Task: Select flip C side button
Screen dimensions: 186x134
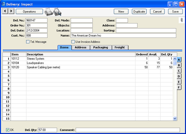Action: pos(179,71)
